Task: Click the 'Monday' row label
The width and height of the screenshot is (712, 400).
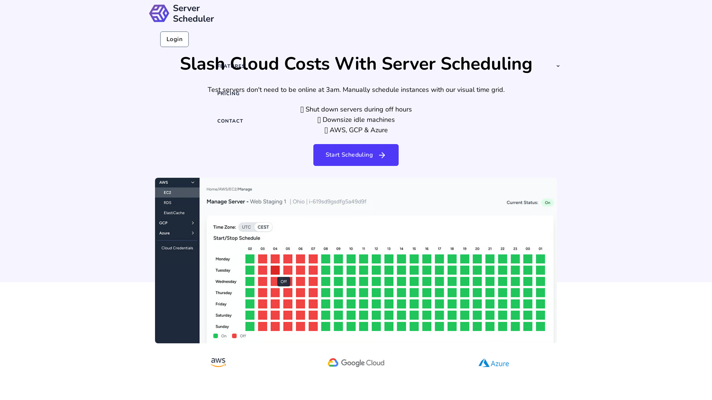Action: 222,259
